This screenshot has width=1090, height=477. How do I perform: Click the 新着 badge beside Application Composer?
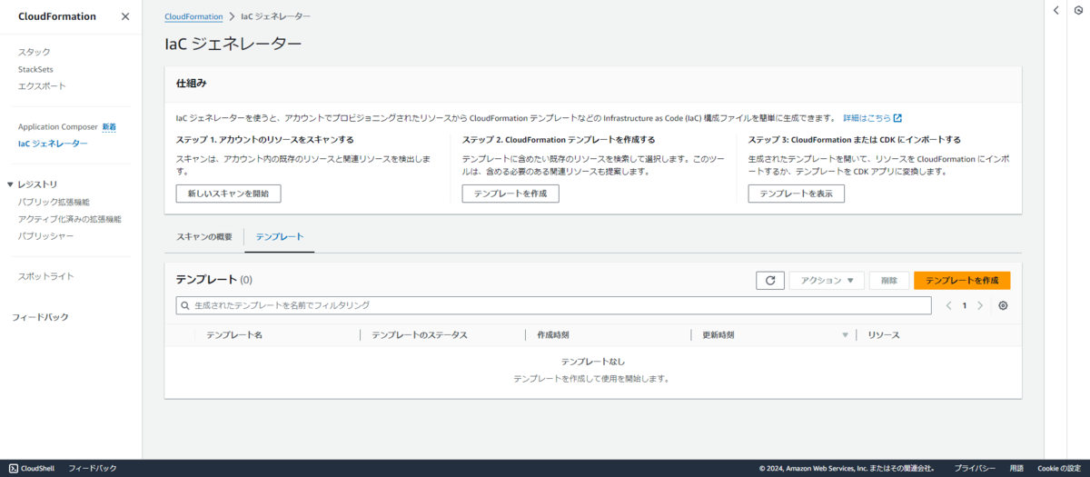coord(109,126)
